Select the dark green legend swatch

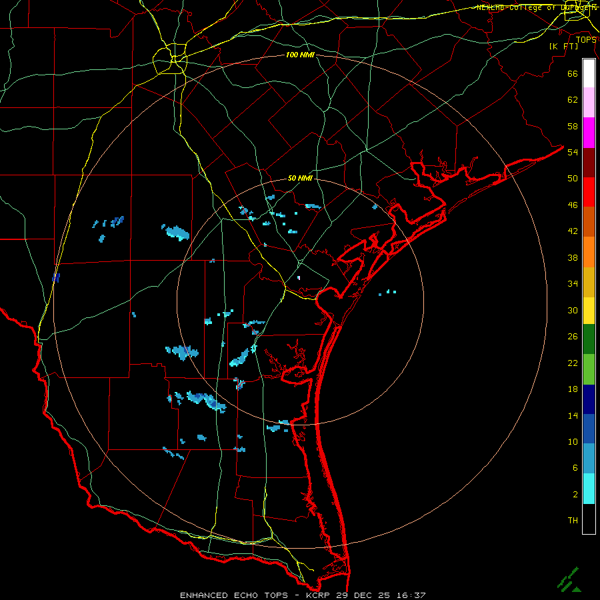click(x=589, y=339)
